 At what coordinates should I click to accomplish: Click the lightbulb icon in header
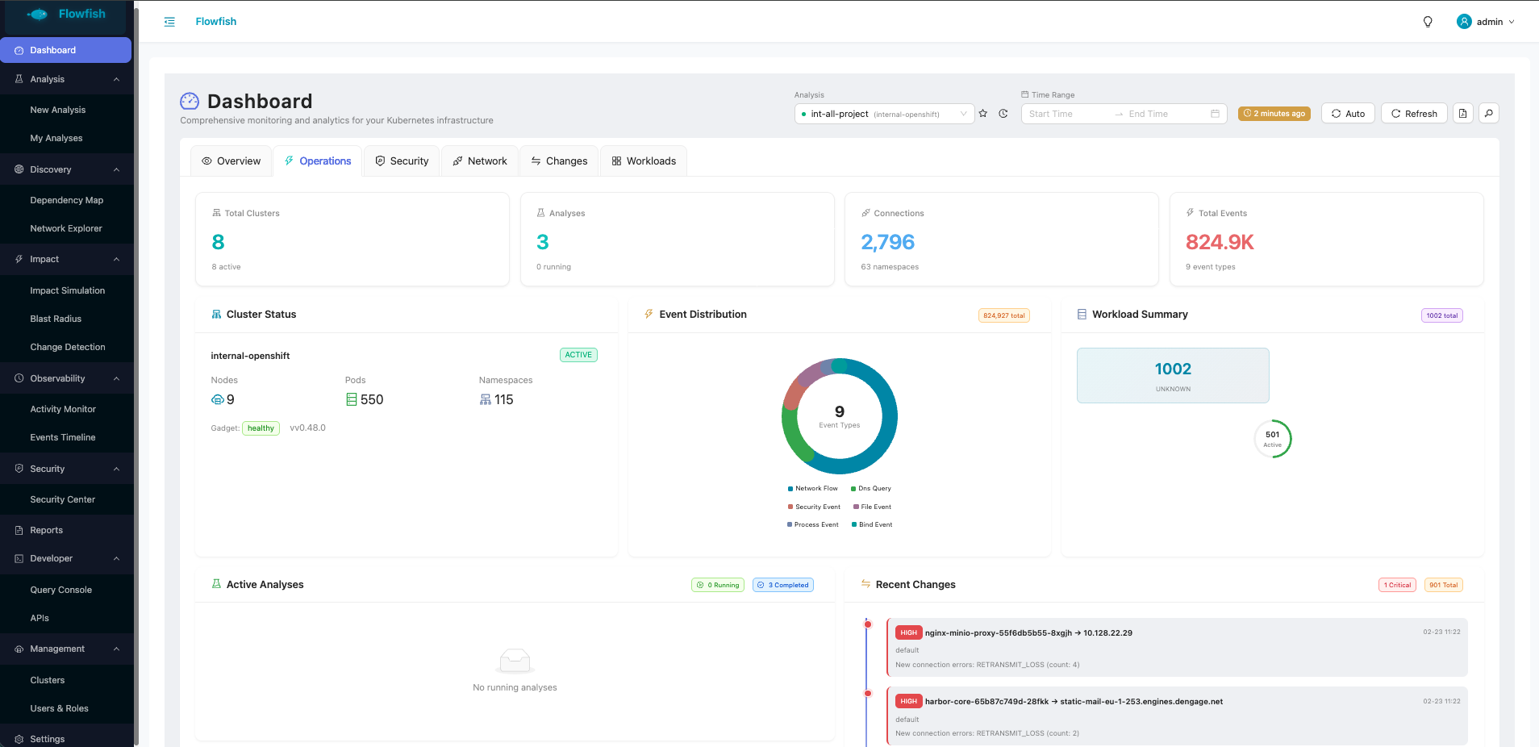(x=1428, y=22)
